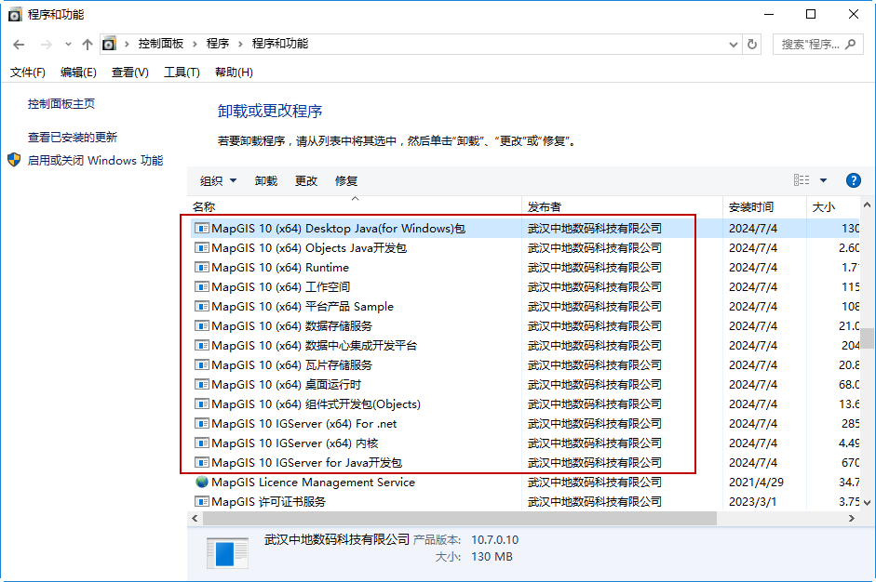Sort by the 大小 column header
Viewport: 876px width, 582px height.
tap(833, 206)
